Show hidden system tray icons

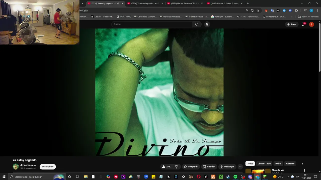[288, 176]
